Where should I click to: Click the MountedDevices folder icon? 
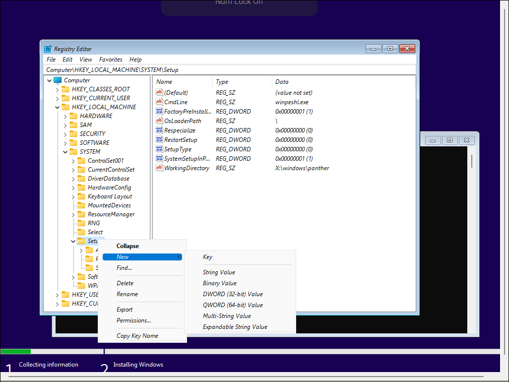click(81, 205)
